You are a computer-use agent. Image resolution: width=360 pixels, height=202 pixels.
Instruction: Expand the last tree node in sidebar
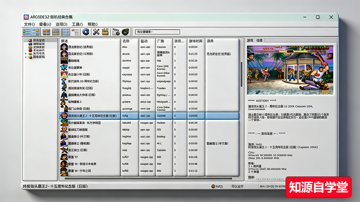[x=26, y=57]
